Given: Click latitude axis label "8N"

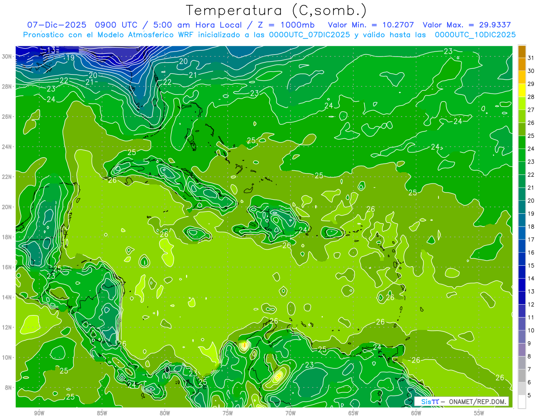Looking at the screenshot, I should click(x=9, y=387).
